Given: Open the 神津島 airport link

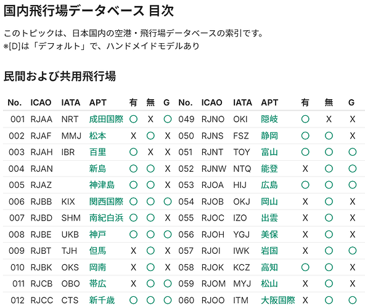Looking at the screenshot, I should pos(102,185).
